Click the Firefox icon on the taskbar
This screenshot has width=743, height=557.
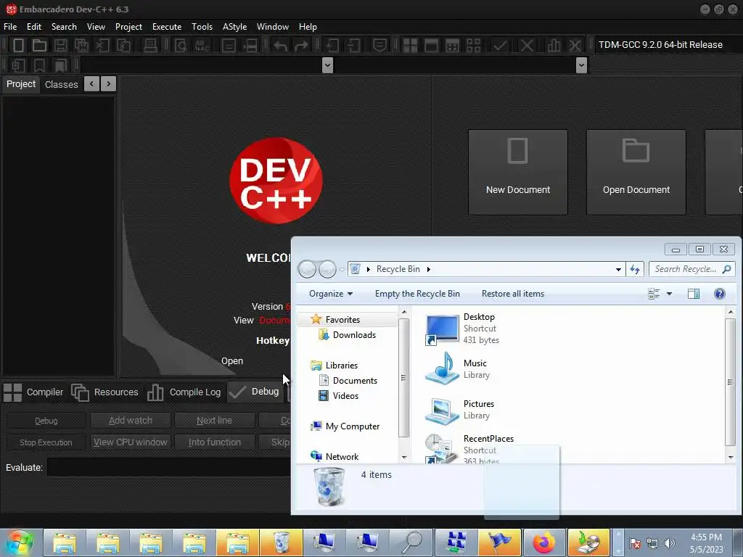543,542
